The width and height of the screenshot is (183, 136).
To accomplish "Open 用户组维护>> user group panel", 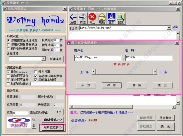I will tap(53, 127).
